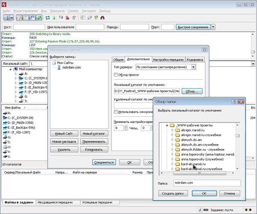The image size is (257, 214).
Task: Toggle synchronized browsing toolbar icon
Action: click(x=96, y=18)
